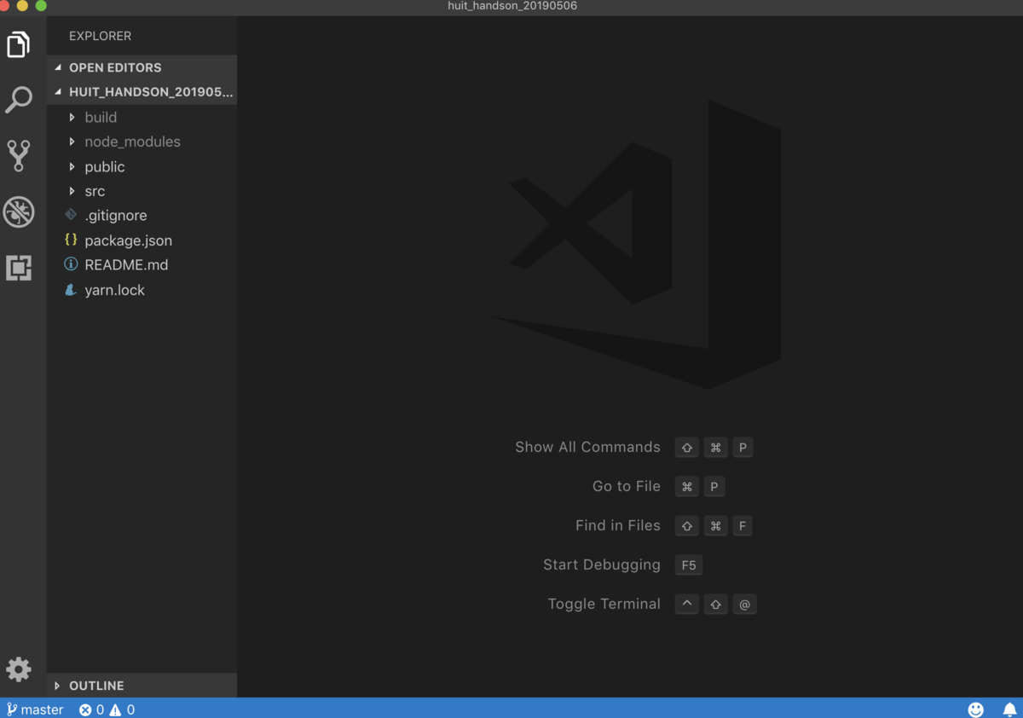Screen dimensions: 1023x718
Task: Click the Start Debugging label
Action: coord(602,565)
